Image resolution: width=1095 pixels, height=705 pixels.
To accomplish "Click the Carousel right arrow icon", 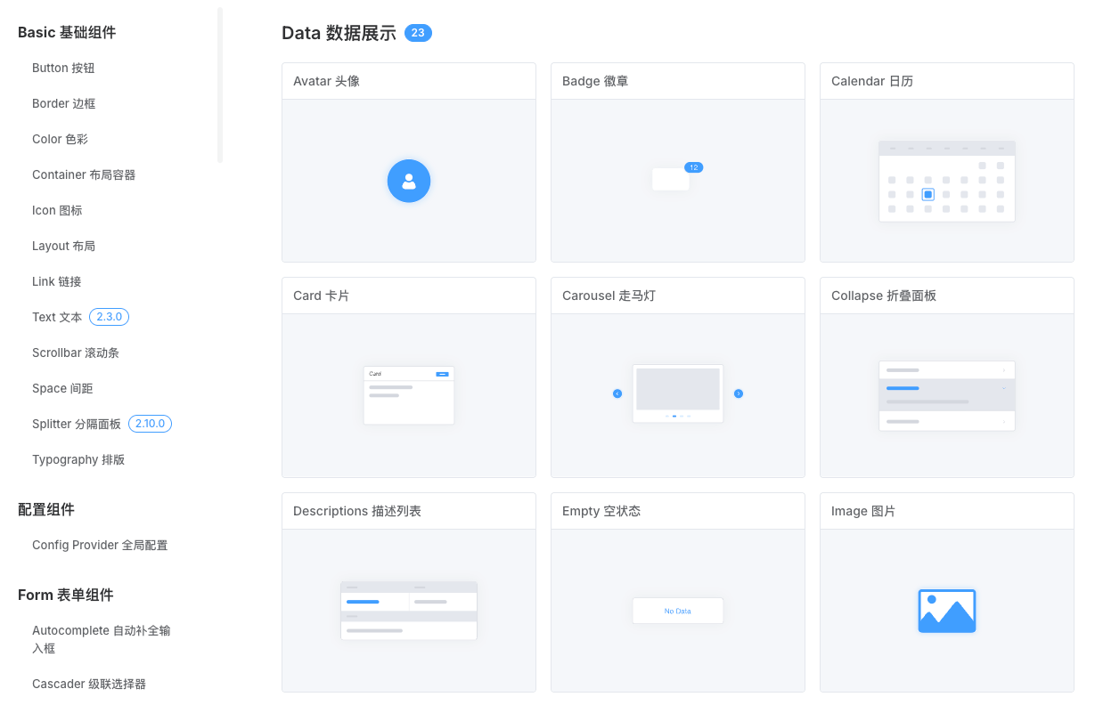I will [x=739, y=393].
